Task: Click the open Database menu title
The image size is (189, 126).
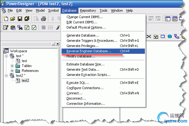Action: (x=69, y=11)
